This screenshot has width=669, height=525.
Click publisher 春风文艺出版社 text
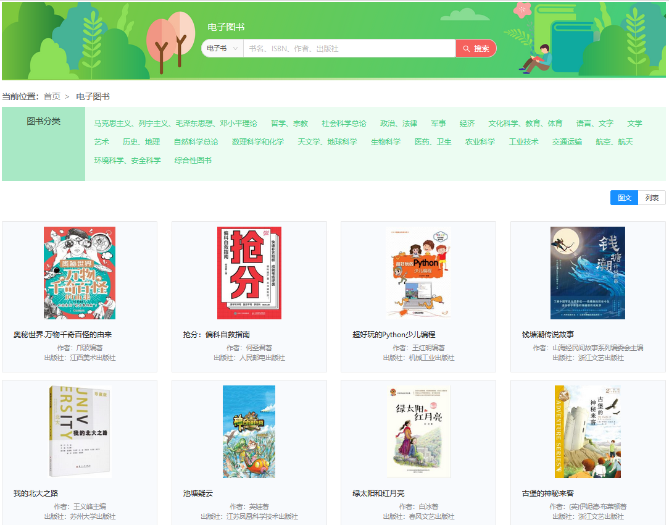pyautogui.click(x=431, y=516)
